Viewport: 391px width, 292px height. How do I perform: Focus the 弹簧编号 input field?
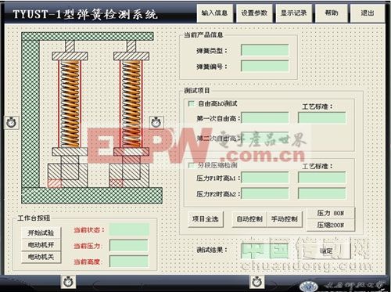click(265, 66)
